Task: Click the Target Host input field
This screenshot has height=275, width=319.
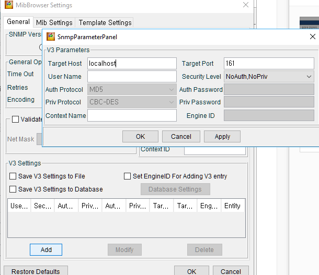Action: pos(132,63)
